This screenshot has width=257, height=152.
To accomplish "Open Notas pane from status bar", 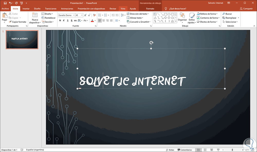I will pyautogui.click(x=170, y=150).
